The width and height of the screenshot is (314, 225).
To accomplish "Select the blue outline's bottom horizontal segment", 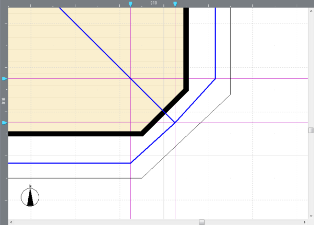I will pos(68,163).
